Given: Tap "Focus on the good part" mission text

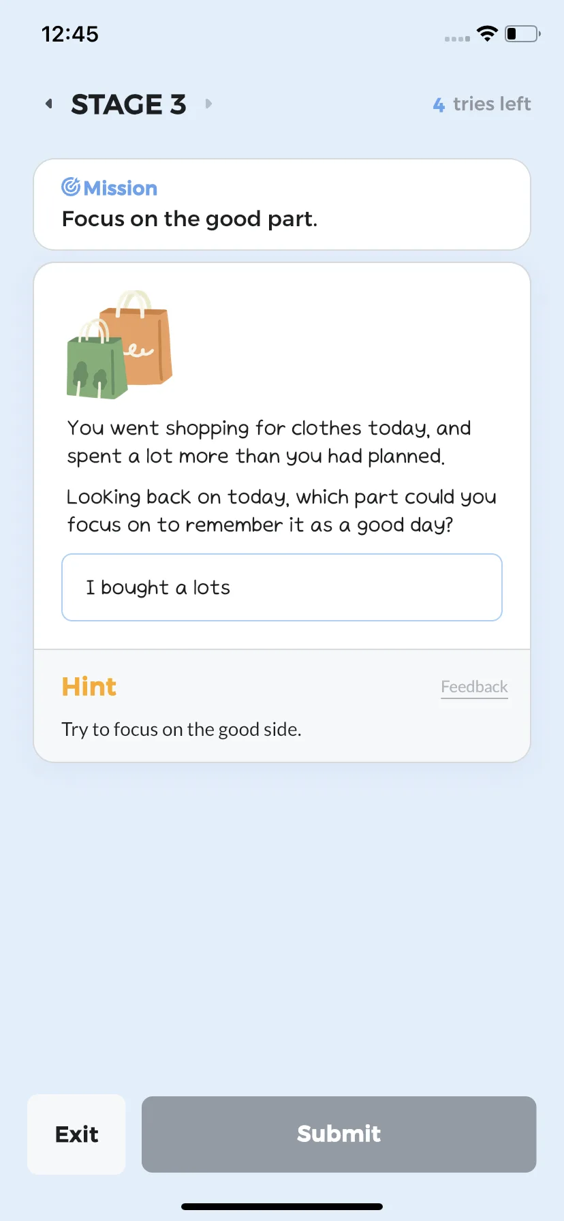Looking at the screenshot, I should coord(190,219).
